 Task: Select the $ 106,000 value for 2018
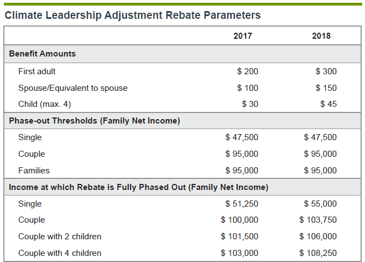click(318, 237)
